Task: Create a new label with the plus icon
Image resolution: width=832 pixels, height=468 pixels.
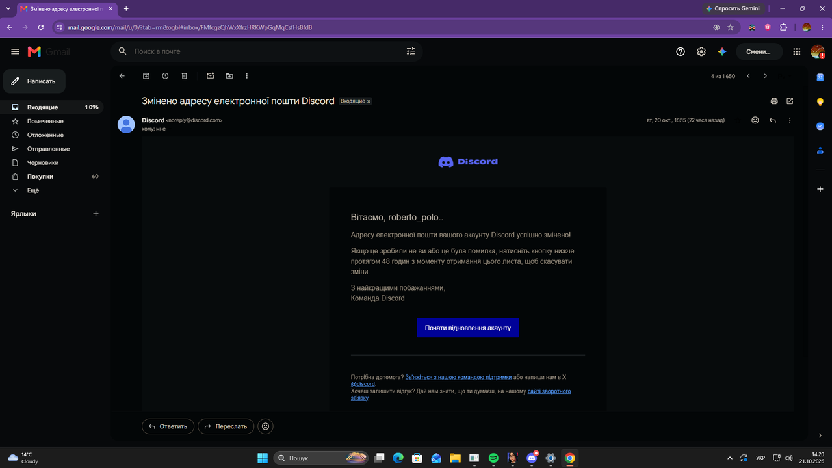Action: [x=96, y=214]
